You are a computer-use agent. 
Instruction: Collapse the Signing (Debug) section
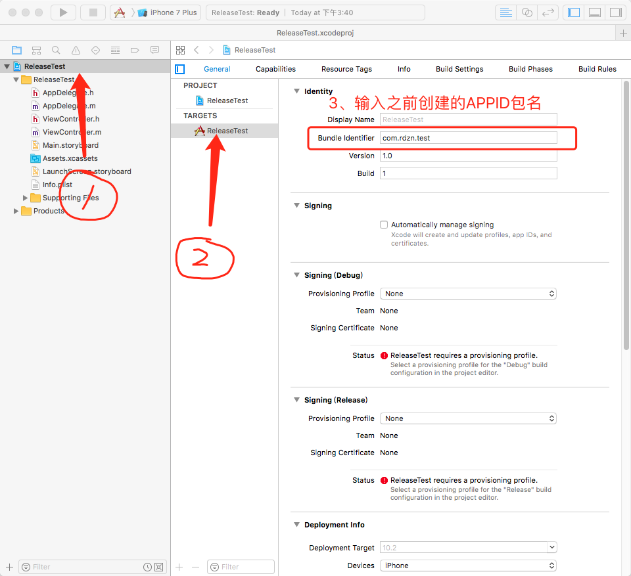pyautogui.click(x=296, y=275)
